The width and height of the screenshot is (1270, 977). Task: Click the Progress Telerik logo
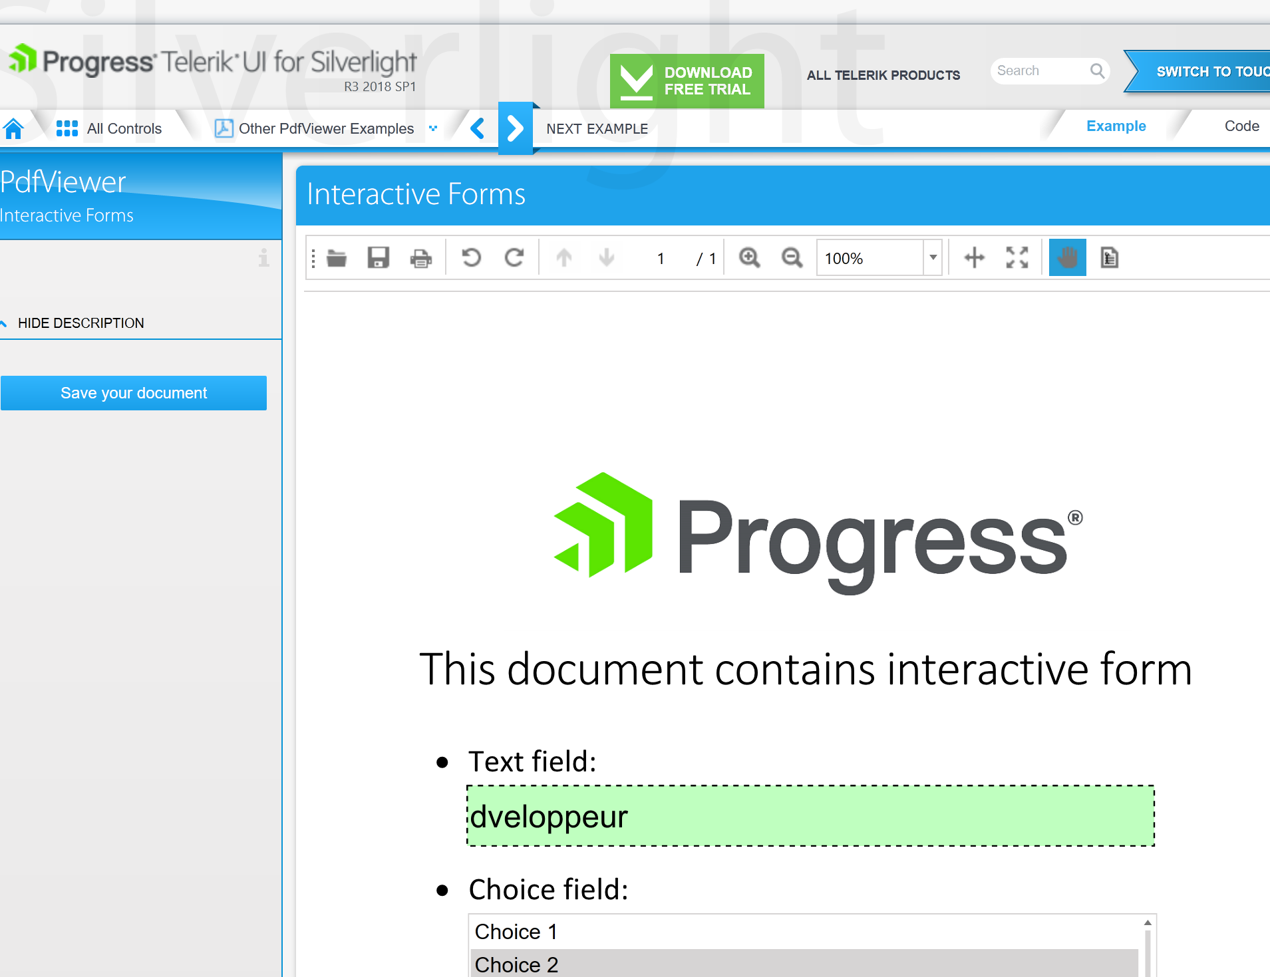213,62
